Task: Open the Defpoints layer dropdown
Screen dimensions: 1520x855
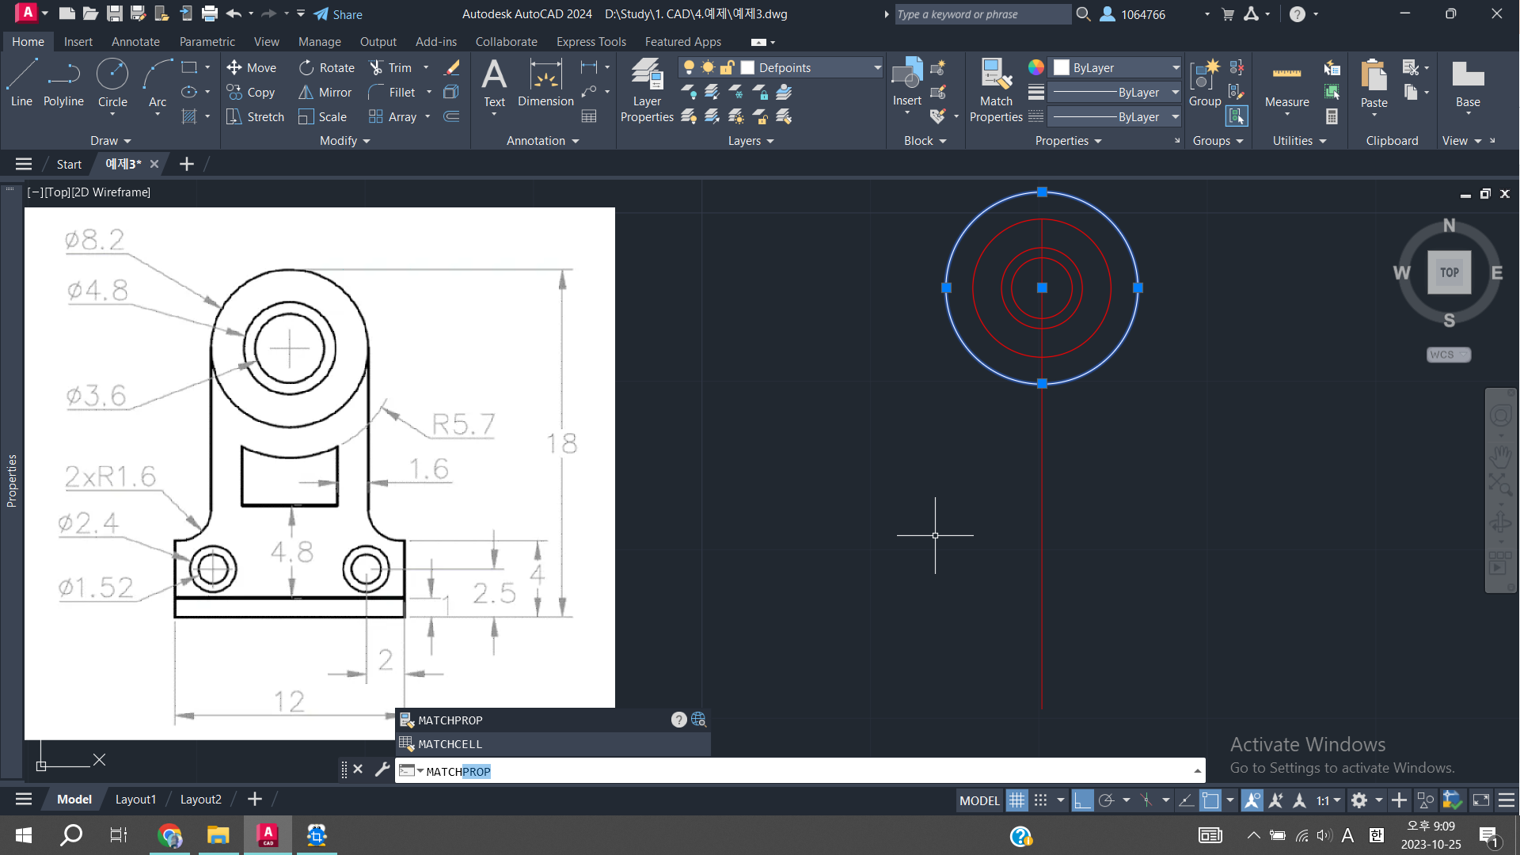Action: click(x=877, y=68)
